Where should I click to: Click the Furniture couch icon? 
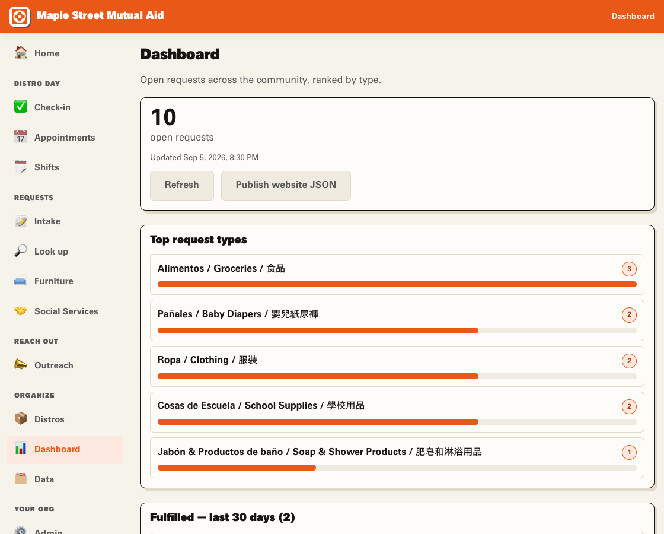(21, 281)
